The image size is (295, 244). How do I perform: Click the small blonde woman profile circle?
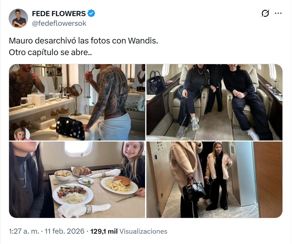pyautogui.click(x=22, y=134)
